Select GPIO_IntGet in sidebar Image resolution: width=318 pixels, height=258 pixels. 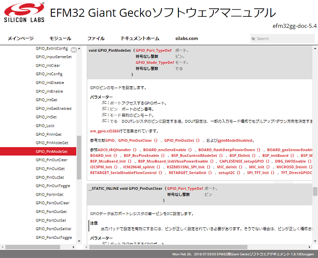click(47, 100)
